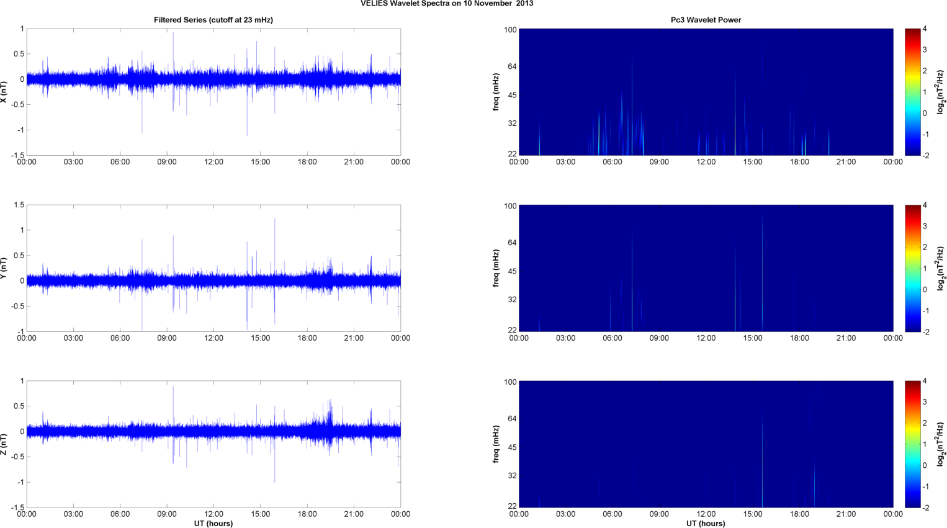Click the "Z (nT)" axis label
The width and height of the screenshot is (947, 528).
pyautogui.click(x=4, y=444)
